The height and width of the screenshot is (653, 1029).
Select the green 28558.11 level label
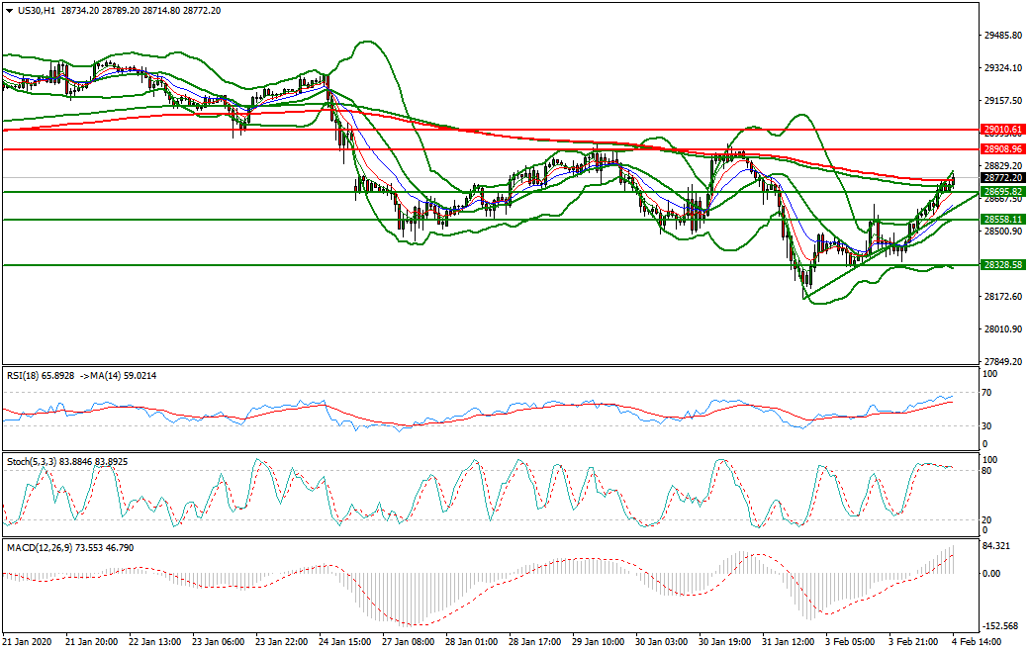click(1002, 220)
